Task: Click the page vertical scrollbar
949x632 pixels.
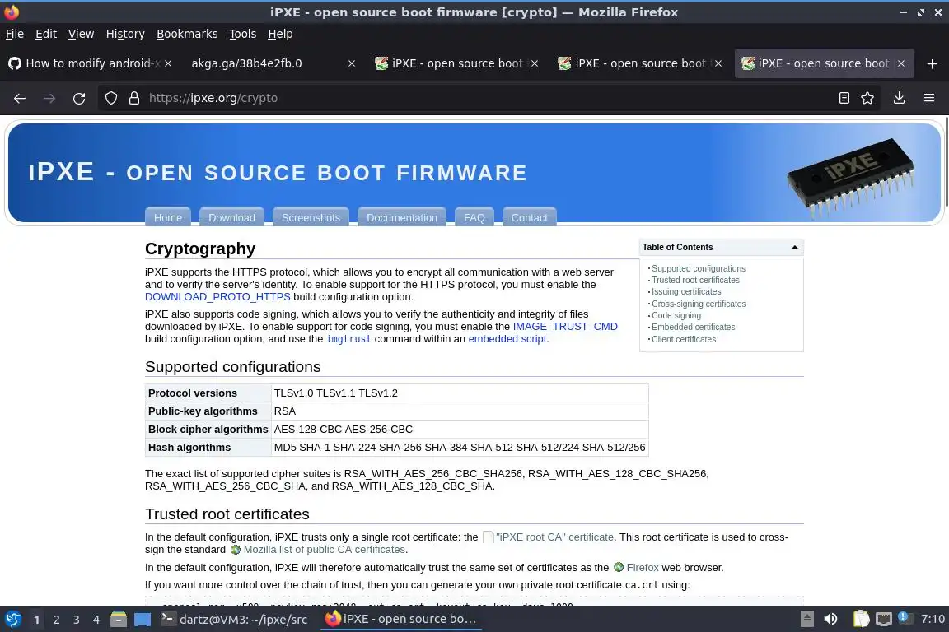Action: click(946, 162)
